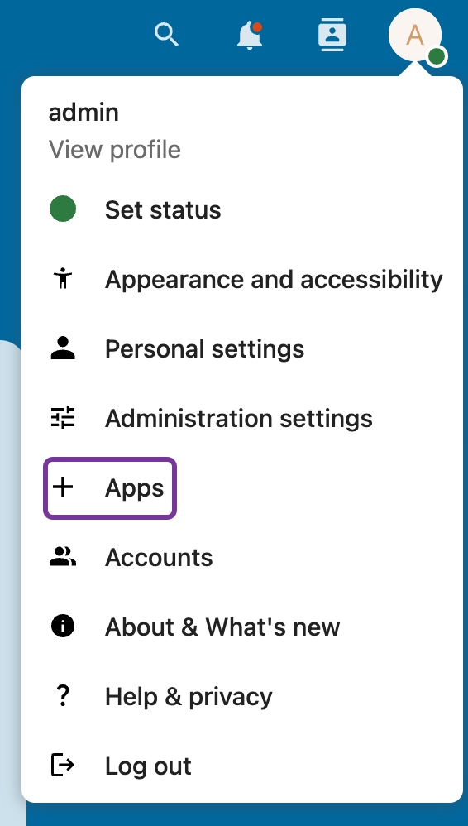Select Set status menu entry

pyautogui.click(x=242, y=209)
